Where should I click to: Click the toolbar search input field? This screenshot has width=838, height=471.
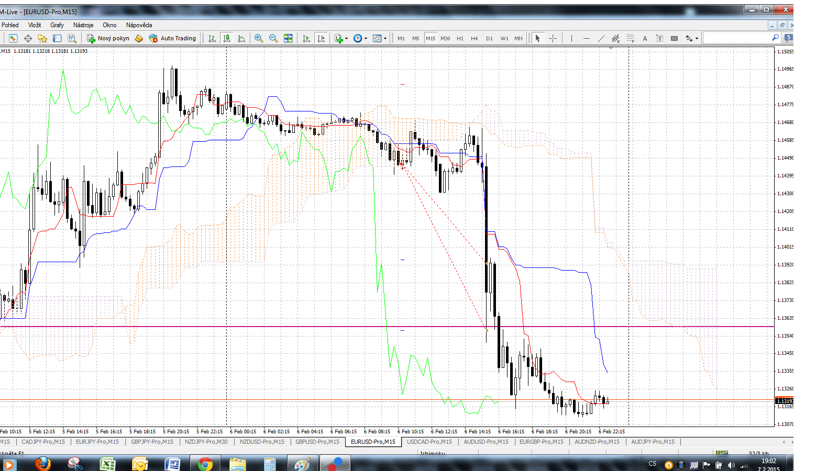coord(736,38)
